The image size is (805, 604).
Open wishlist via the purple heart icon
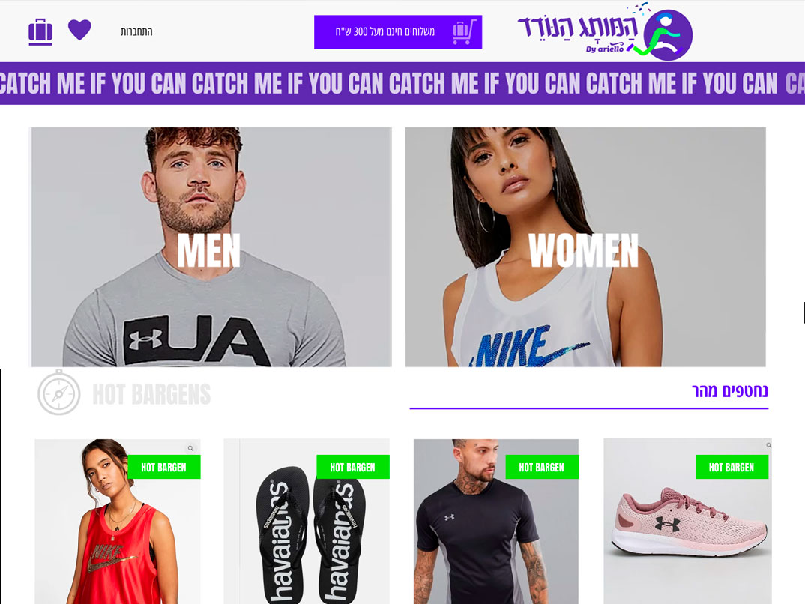point(79,30)
